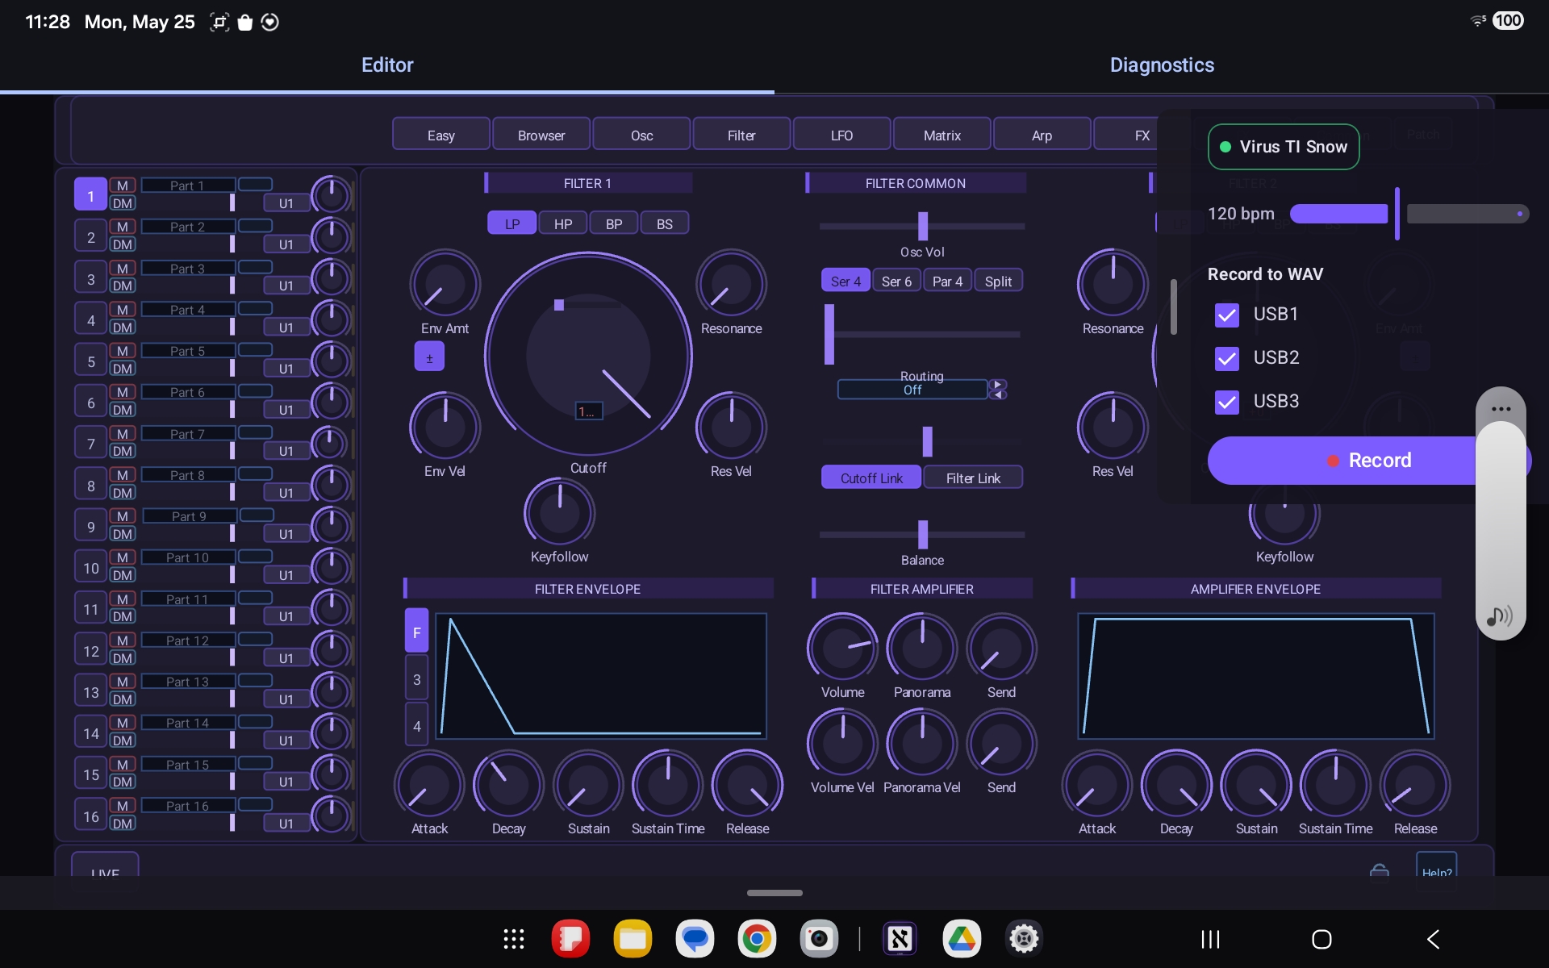Viewport: 1549px width, 968px height.
Task: Open Google Drive from the taskbar
Action: [x=962, y=939]
